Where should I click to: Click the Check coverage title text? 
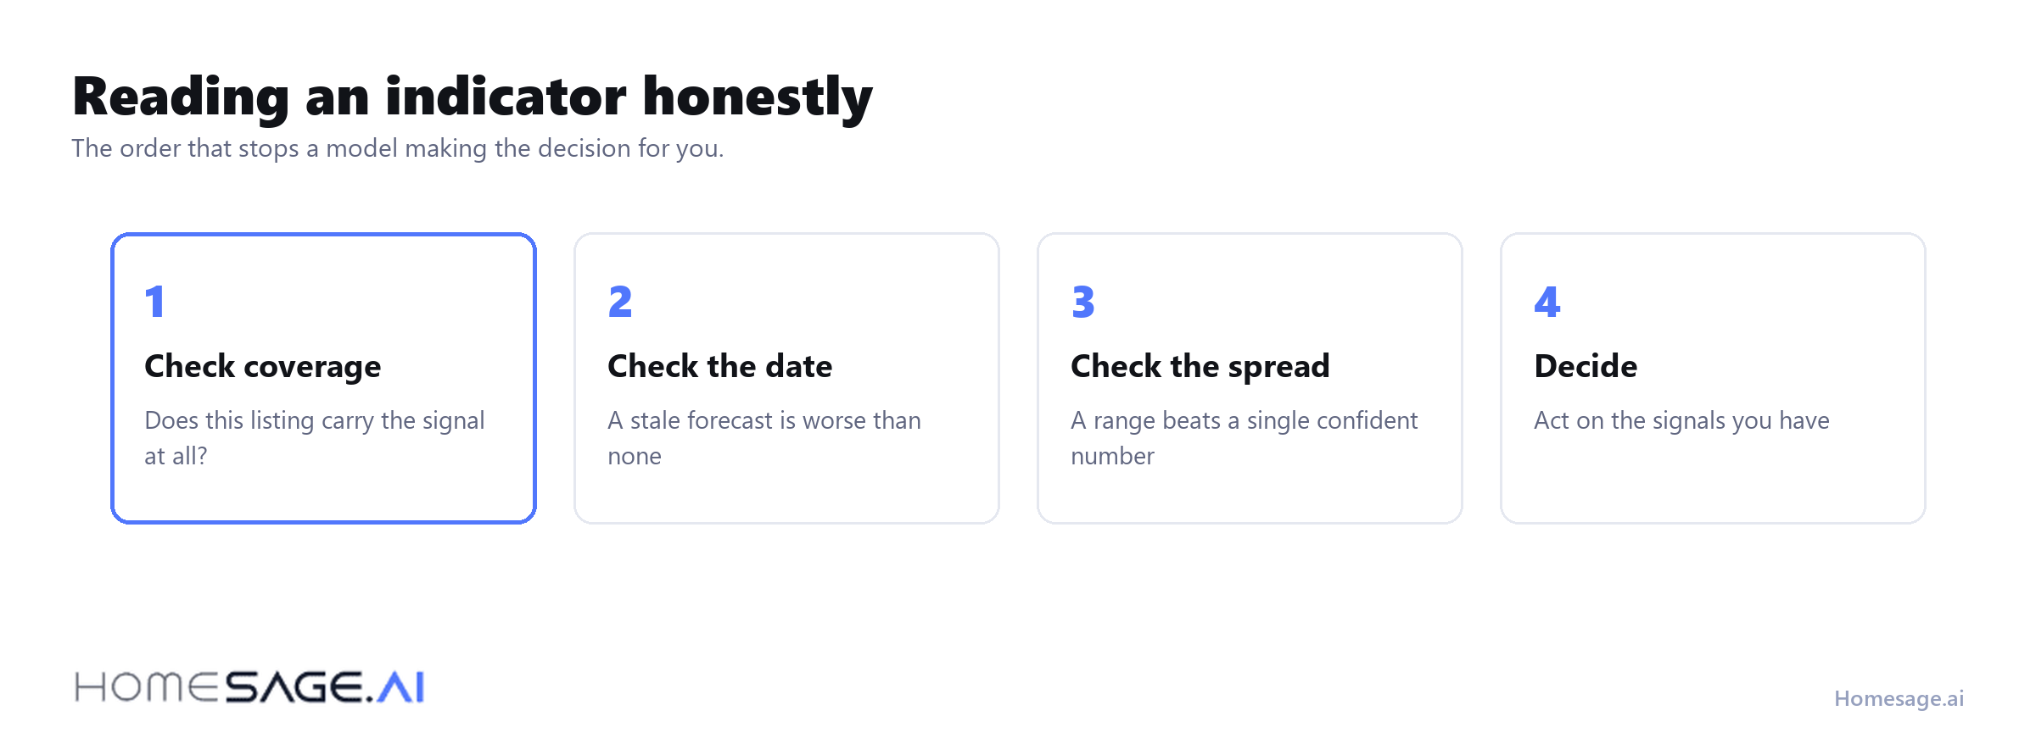pyautogui.click(x=263, y=367)
